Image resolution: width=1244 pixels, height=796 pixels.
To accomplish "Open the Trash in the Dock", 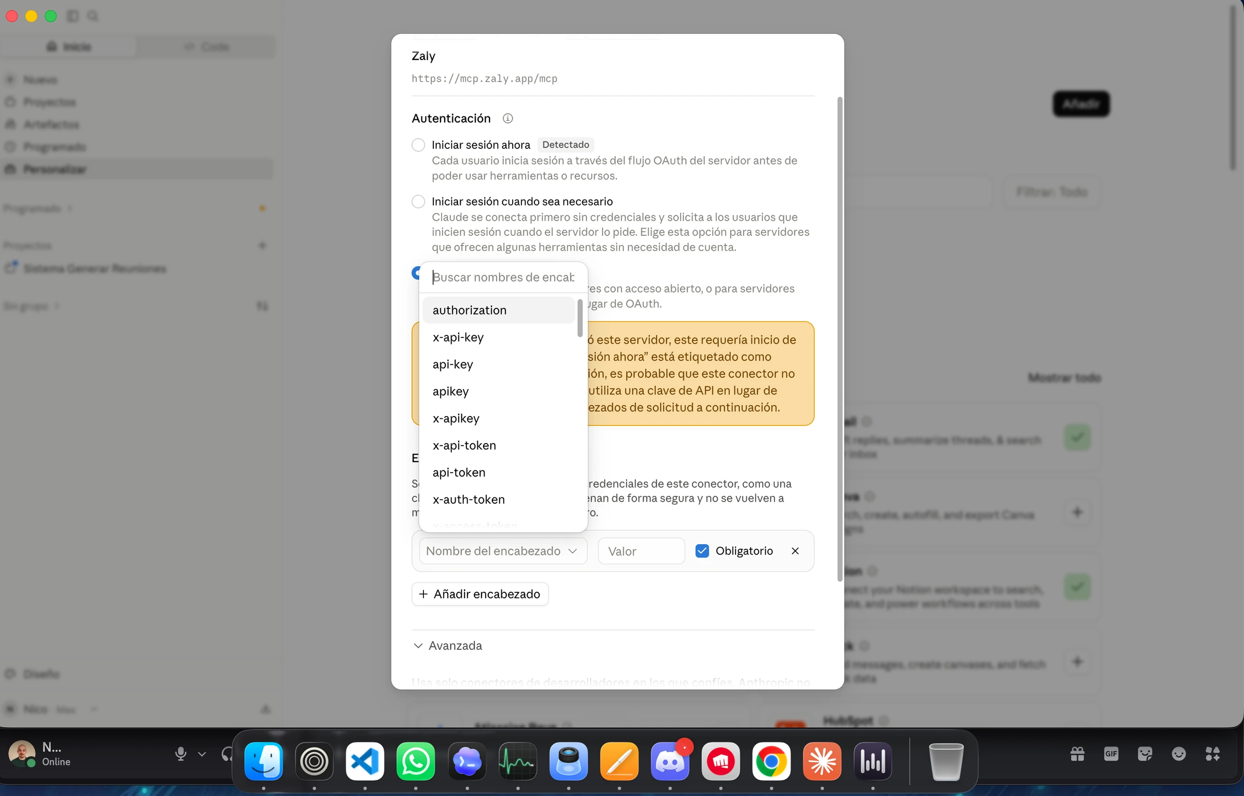I will tap(946, 761).
